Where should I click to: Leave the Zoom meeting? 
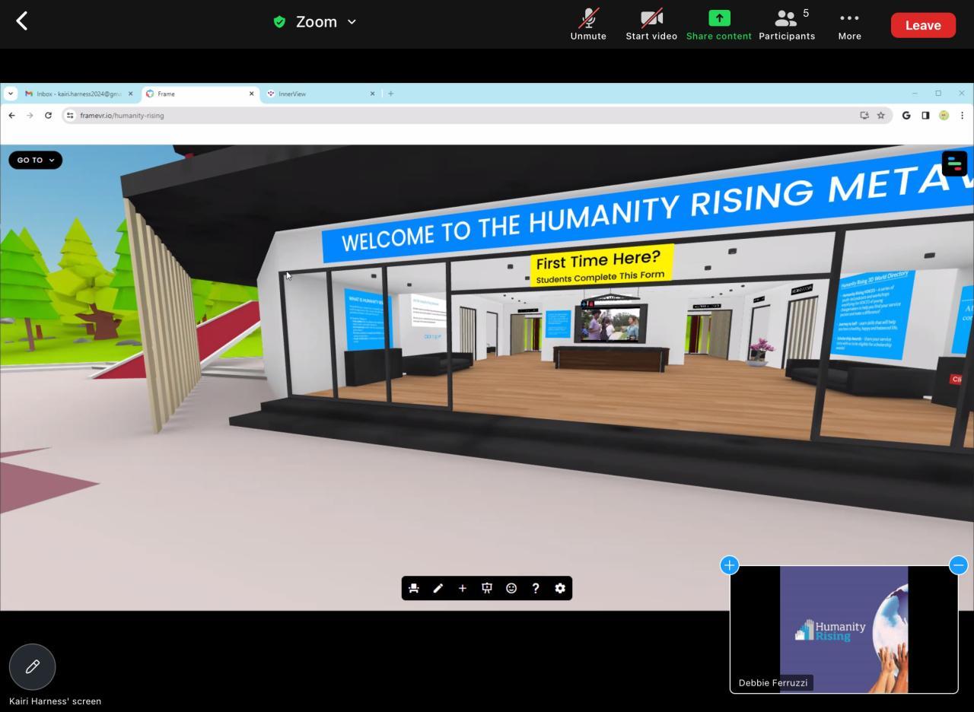click(x=923, y=25)
